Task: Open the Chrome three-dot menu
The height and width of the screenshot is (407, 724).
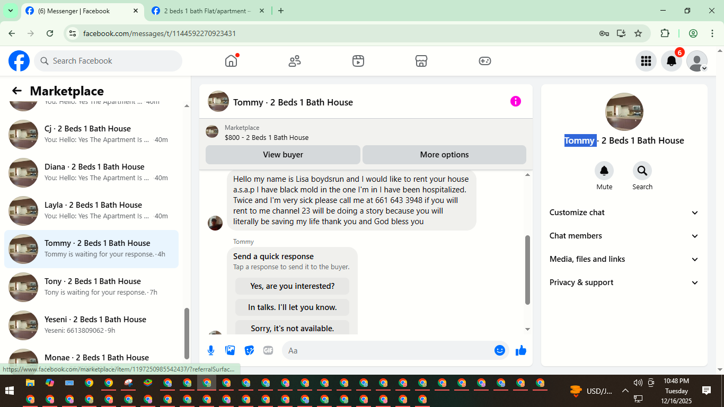Action: tap(712, 33)
